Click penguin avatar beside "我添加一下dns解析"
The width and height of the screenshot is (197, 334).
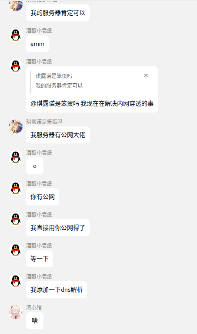tap(16, 281)
